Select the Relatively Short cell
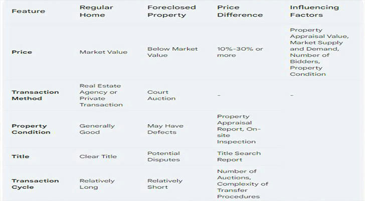This screenshot has height=201, width=365. [165, 184]
